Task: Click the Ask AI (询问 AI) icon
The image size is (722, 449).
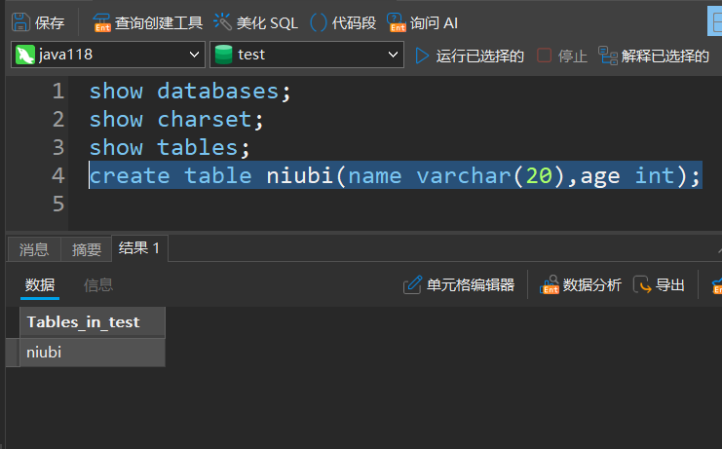Action: point(396,22)
